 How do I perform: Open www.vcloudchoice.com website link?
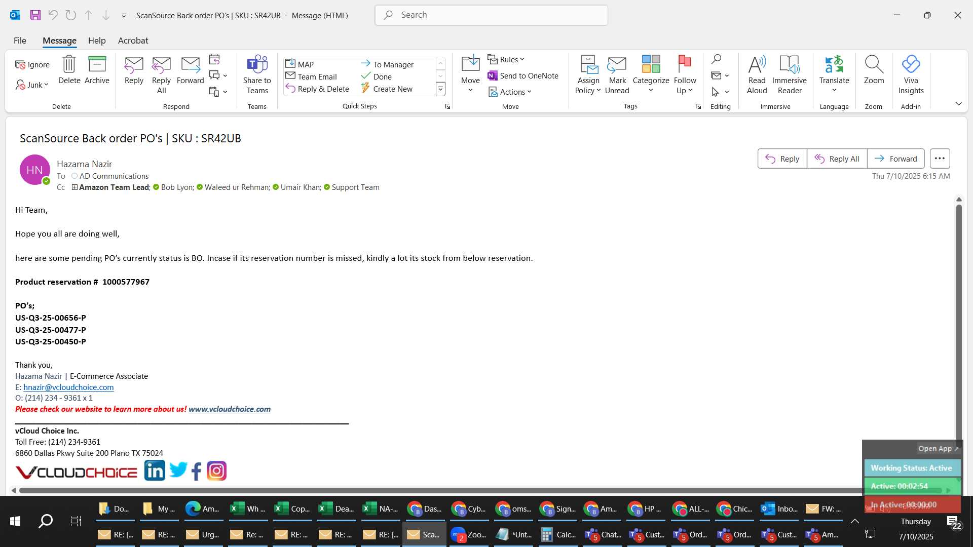[230, 409]
